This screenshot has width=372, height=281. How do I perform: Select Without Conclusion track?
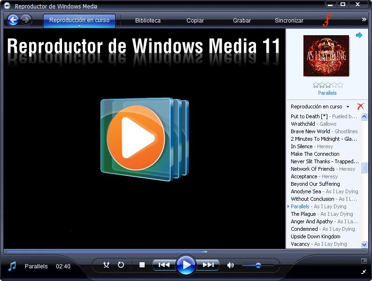[x=324, y=199]
